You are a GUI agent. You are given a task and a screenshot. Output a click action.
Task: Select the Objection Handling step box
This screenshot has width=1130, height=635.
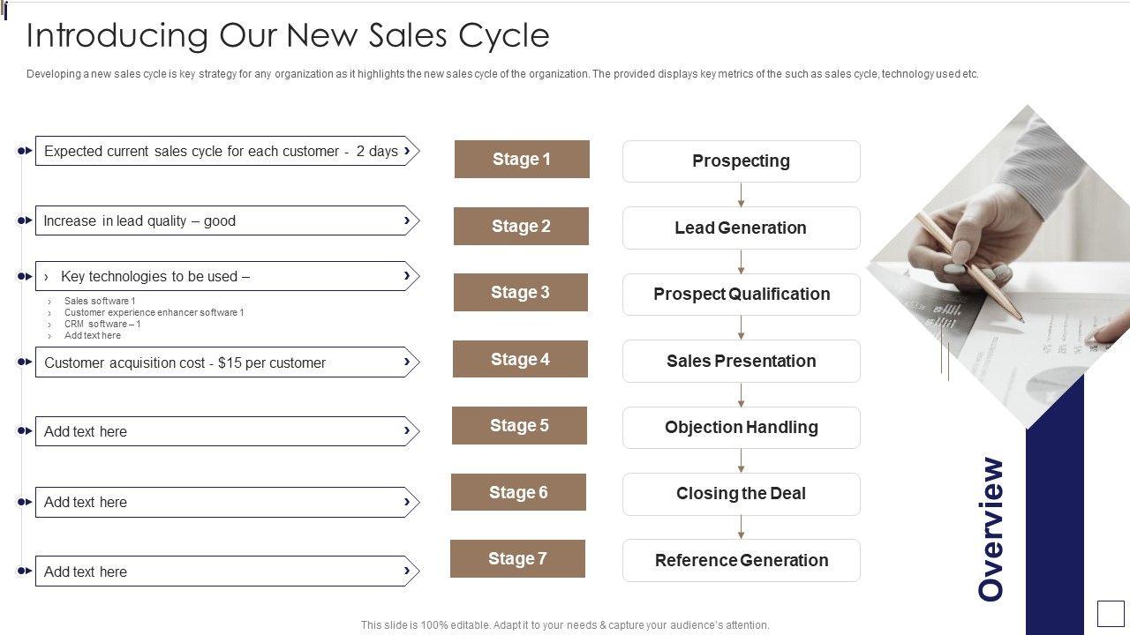(x=741, y=428)
